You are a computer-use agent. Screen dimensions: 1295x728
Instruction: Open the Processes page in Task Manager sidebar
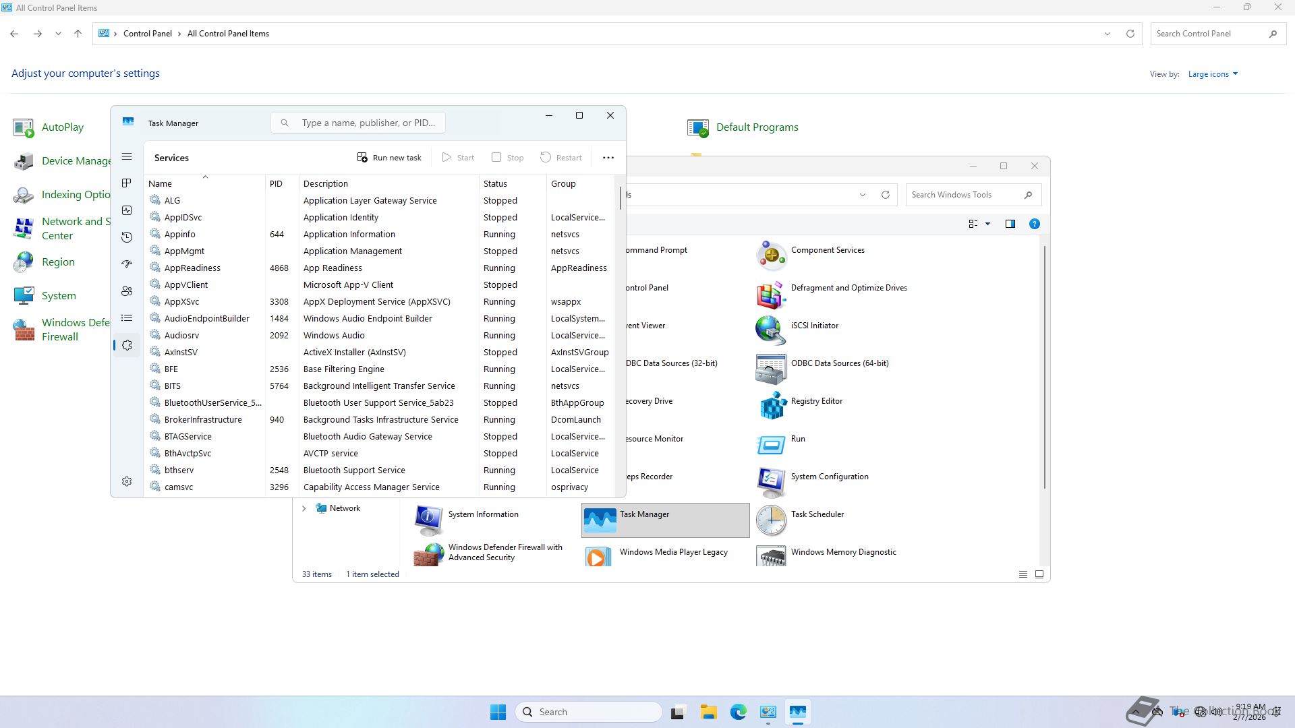127,183
